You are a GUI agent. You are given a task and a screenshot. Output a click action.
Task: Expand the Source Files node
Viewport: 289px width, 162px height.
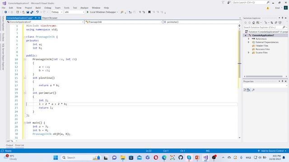248,53
